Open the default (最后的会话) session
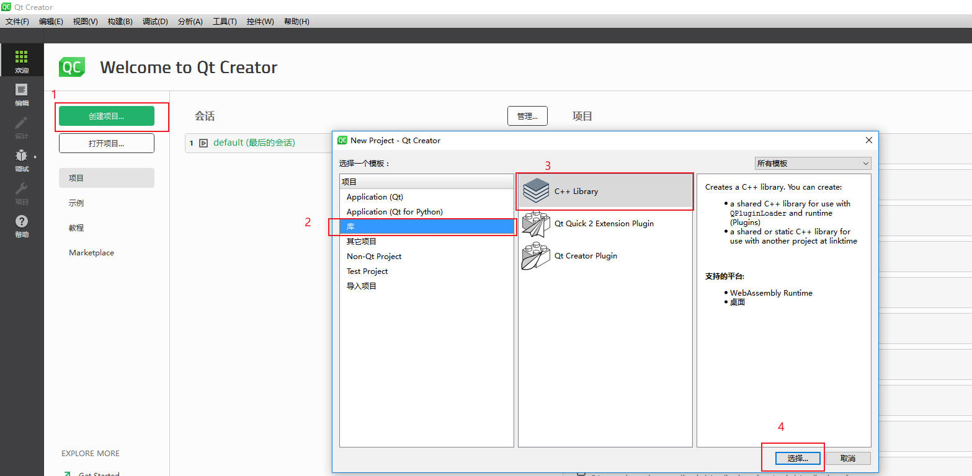The height and width of the screenshot is (476, 972). (x=254, y=143)
